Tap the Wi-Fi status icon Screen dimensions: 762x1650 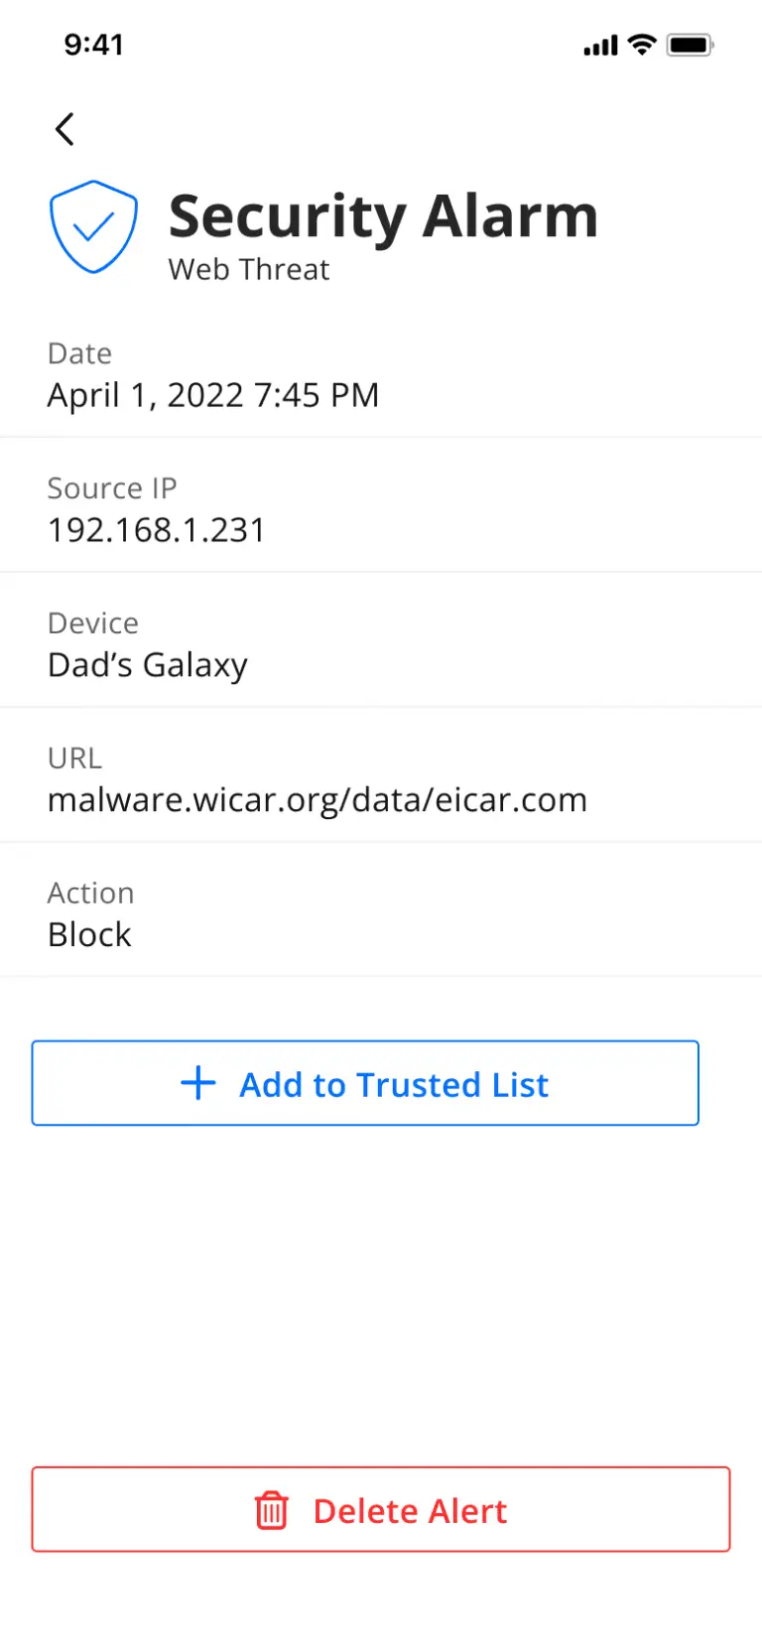pos(643,45)
